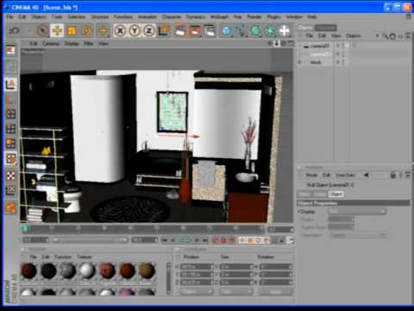Open the Orientation dropdown
This screenshot has width=414, height=311.
[357, 235]
